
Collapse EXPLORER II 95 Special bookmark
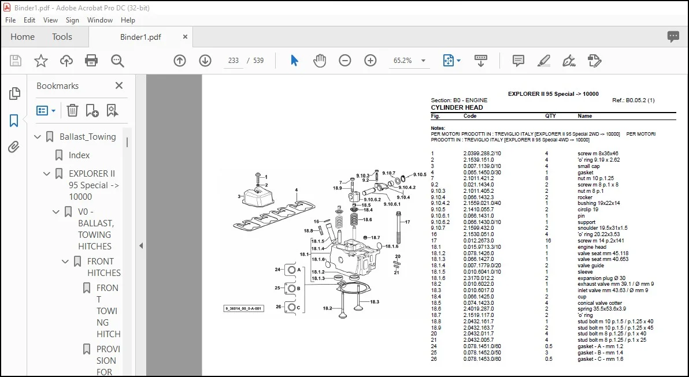(x=47, y=174)
